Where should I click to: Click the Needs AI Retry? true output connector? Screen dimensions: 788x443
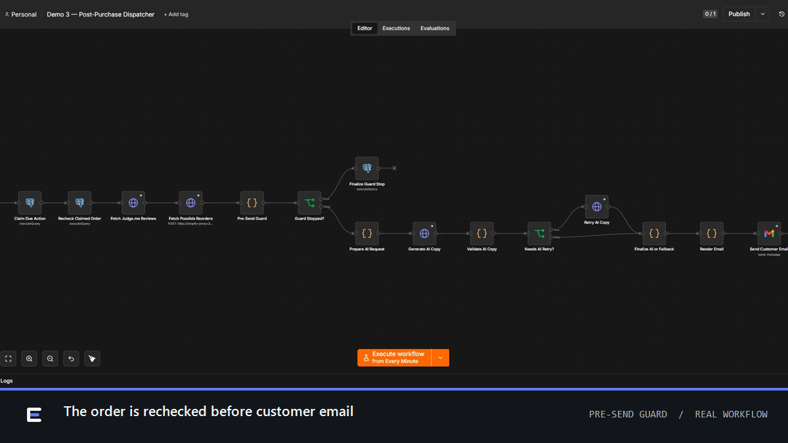551,230
